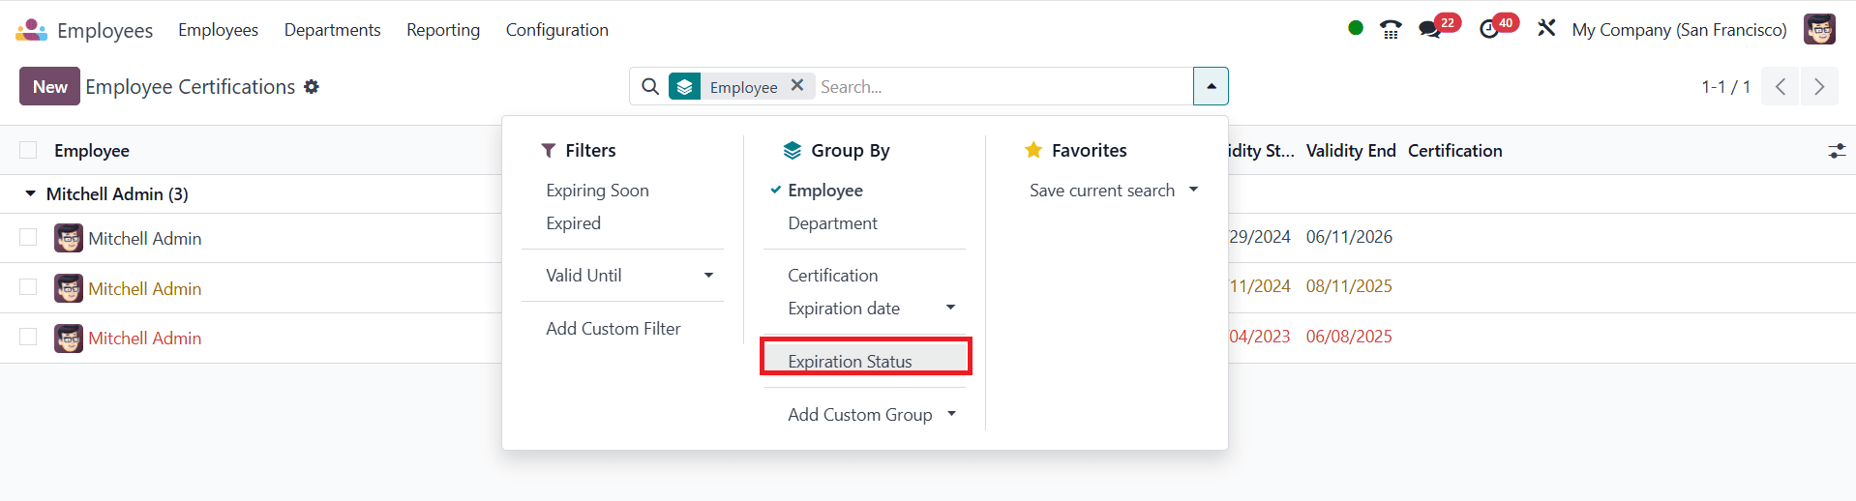Open the Departments menu

pos(332,30)
